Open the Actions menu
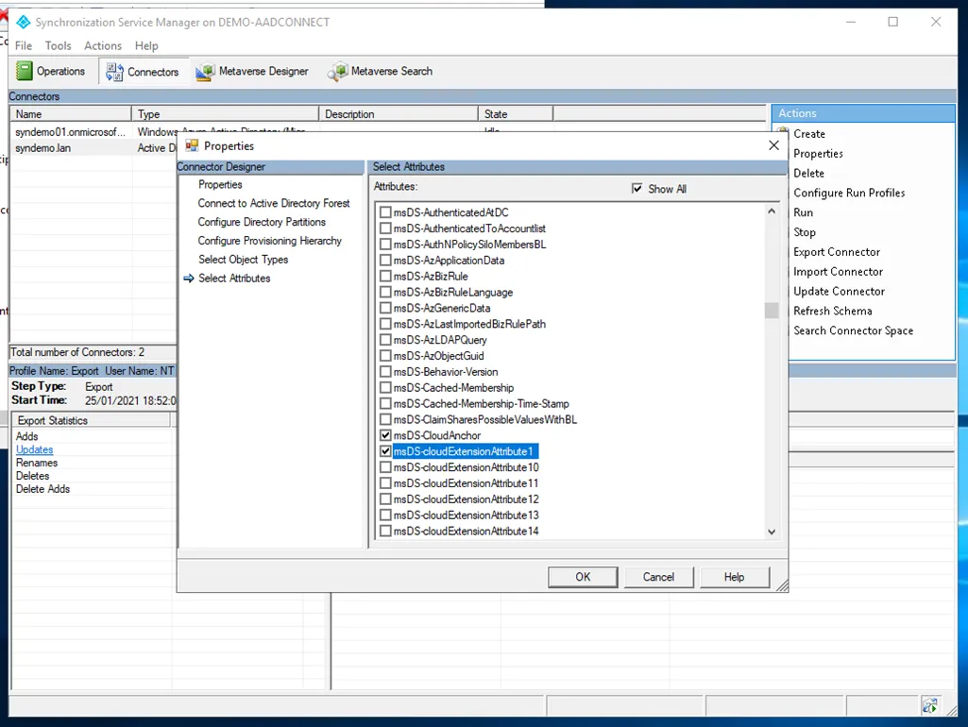This screenshot has height=727, width=968. (103, 45)
